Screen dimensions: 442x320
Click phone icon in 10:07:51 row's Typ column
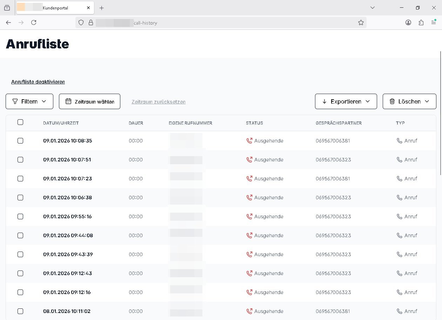pos(399,160)
